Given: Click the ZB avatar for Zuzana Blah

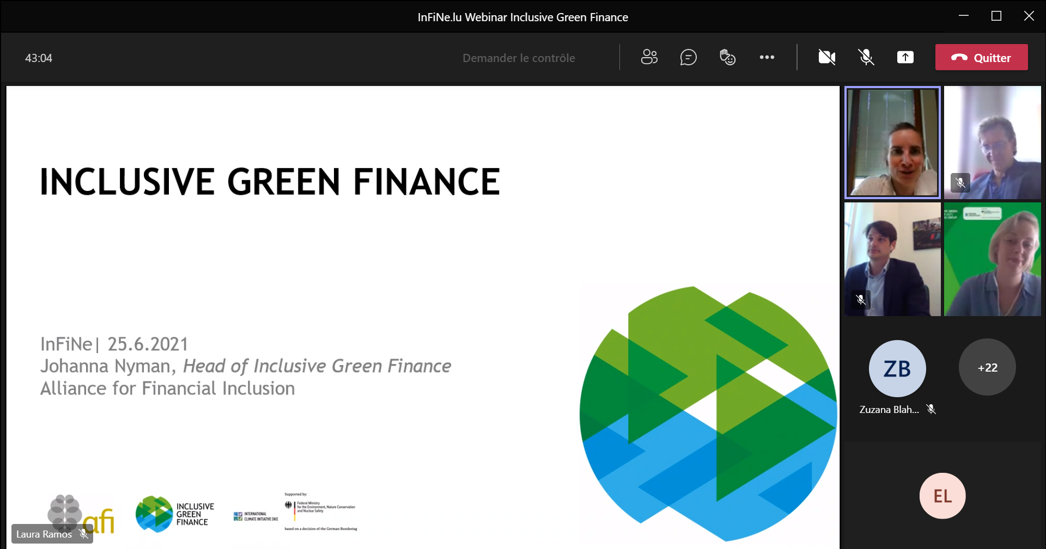Looking at the screenshot, I should pyautogui.click(x=896, y=368).
